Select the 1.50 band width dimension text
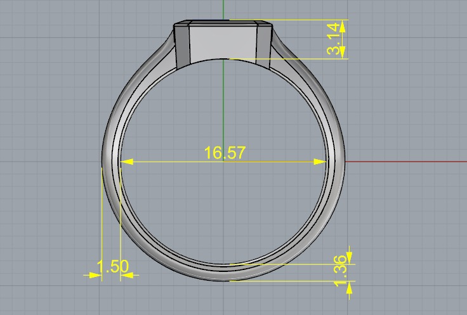Viewport: 467px width, 315px height. coord(113,266)
